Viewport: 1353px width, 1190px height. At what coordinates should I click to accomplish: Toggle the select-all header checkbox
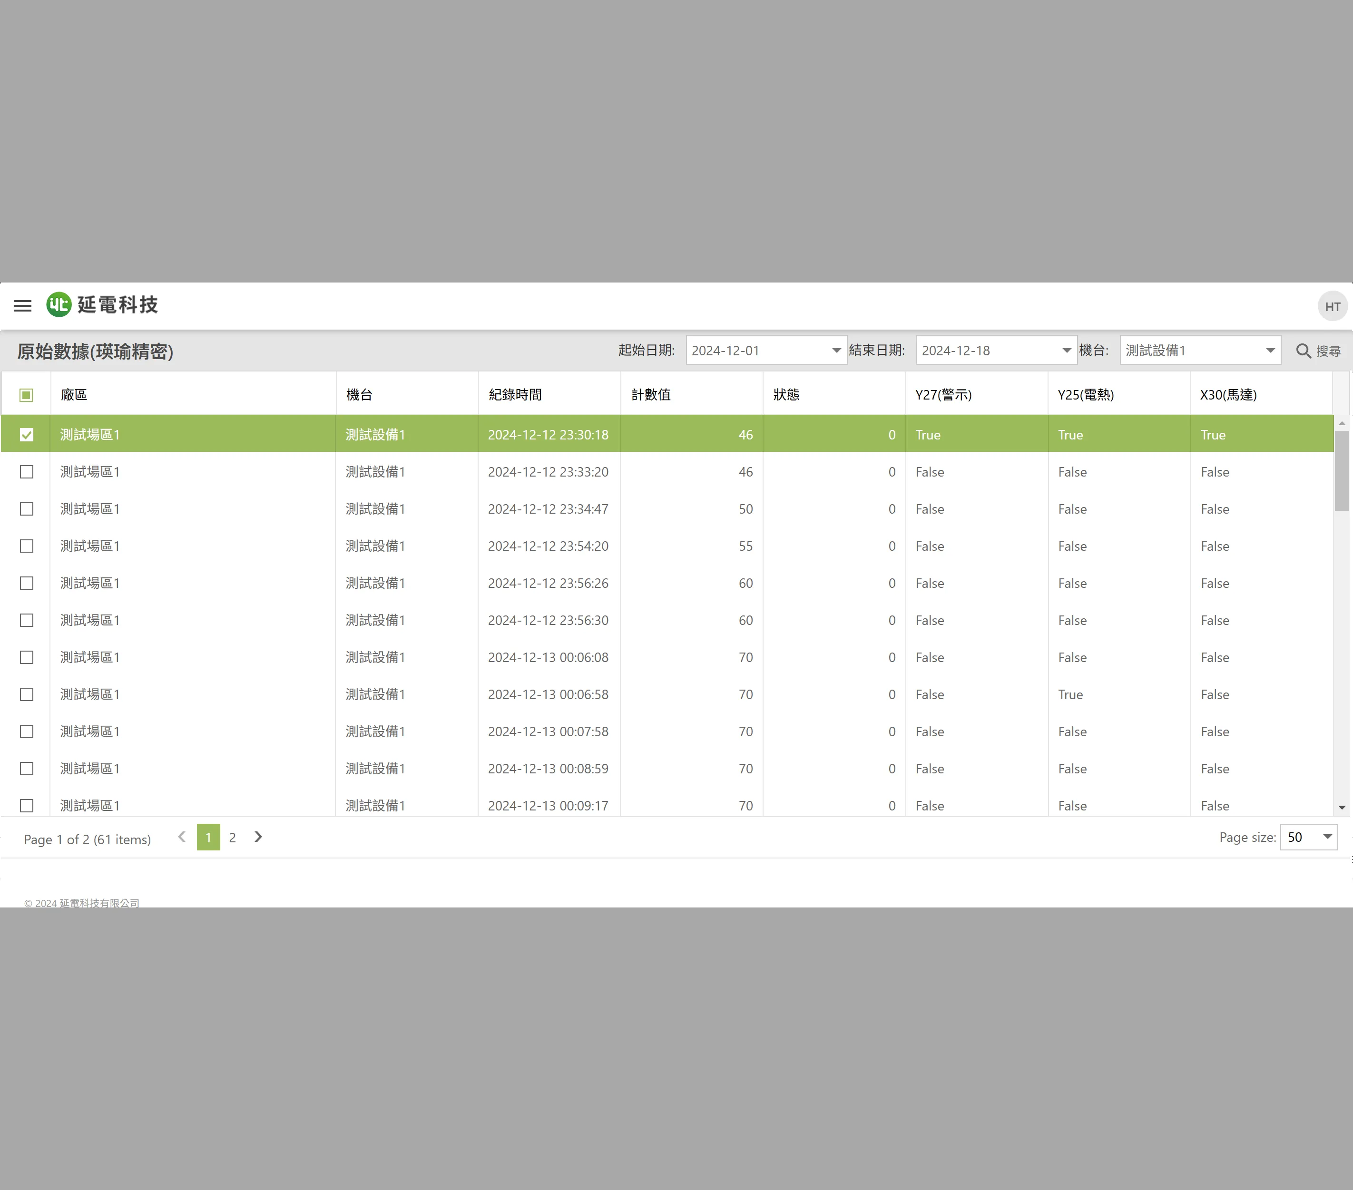(x=27, y=395)
